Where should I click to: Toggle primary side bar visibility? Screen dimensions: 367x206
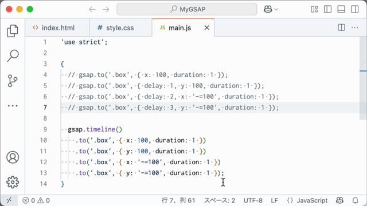(x=327, y=9)
